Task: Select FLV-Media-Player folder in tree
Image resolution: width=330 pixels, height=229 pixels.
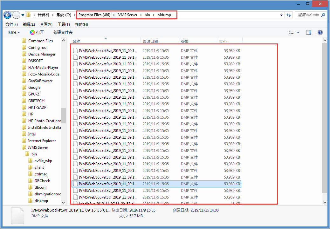Action: pos(43,68)
